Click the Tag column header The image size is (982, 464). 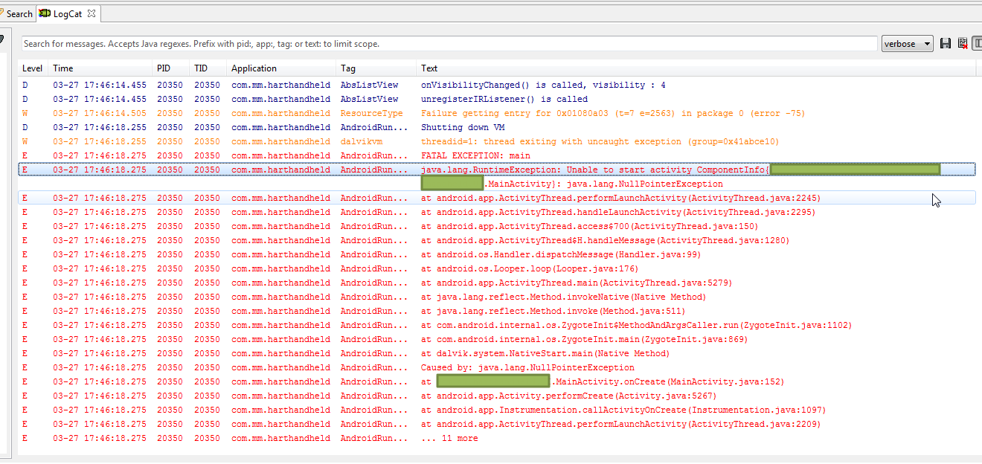(x=376, y=68)
